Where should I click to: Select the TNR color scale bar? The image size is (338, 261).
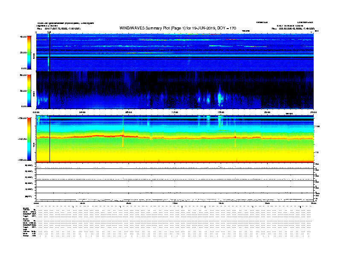coord(29,139)
